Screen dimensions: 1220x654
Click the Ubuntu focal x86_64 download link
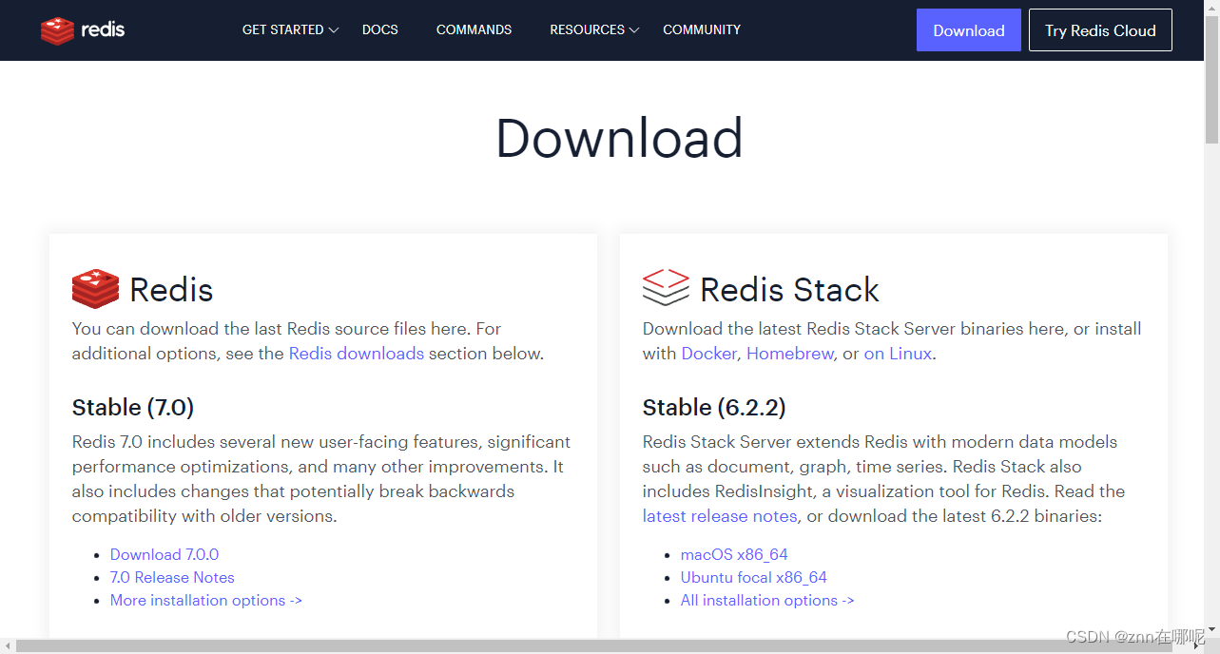(x=753, y=577)
